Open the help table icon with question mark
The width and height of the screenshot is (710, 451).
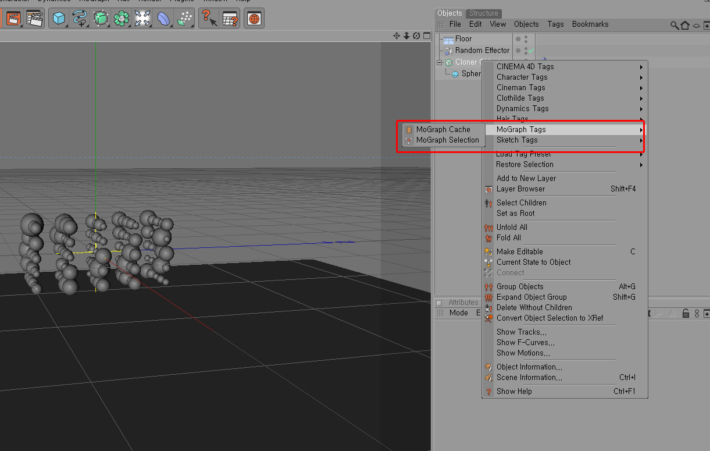(230, 19)
